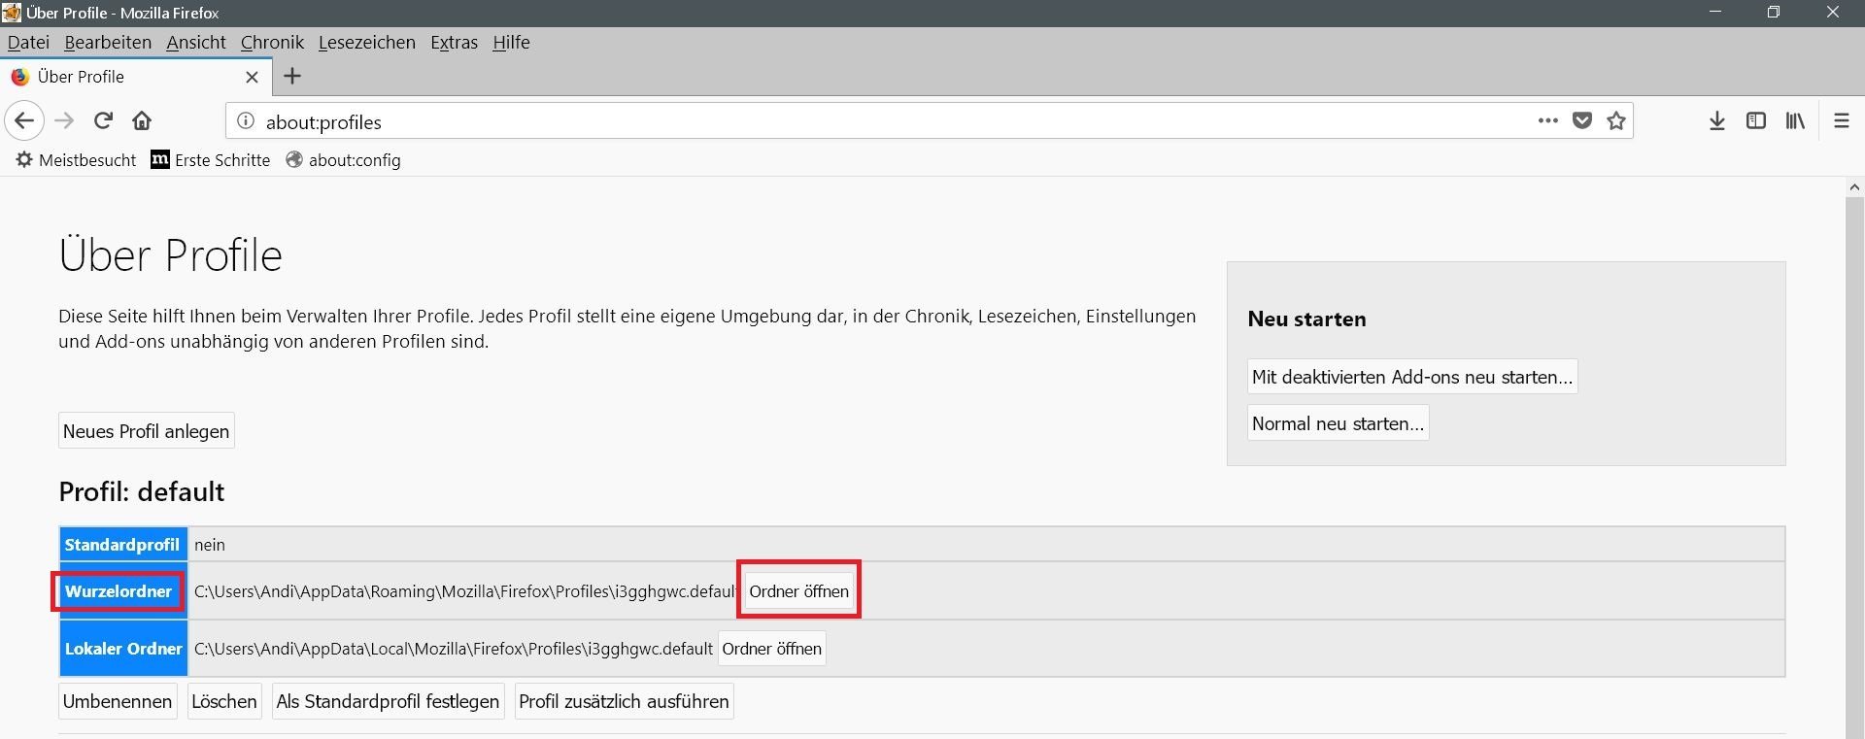Show site information icon in address bar
Image resolution: width=1865 pixels, height=739 pixels.
[247, 121]
